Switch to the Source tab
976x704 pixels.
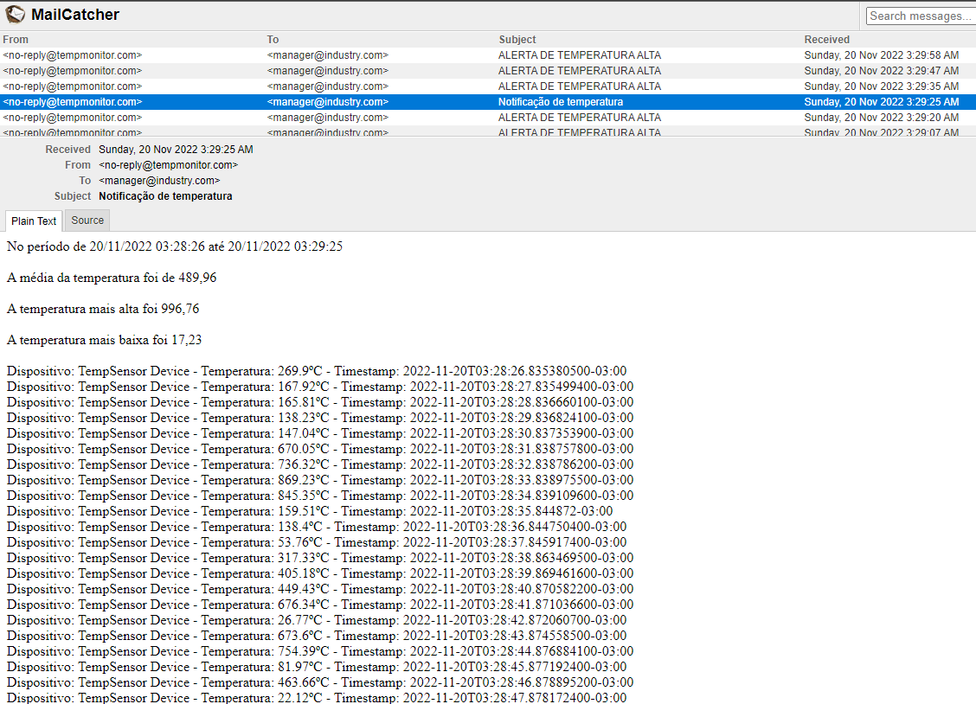(87, 221)
